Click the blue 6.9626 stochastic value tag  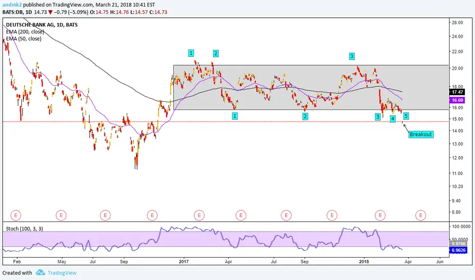click(x=458, y=250)
